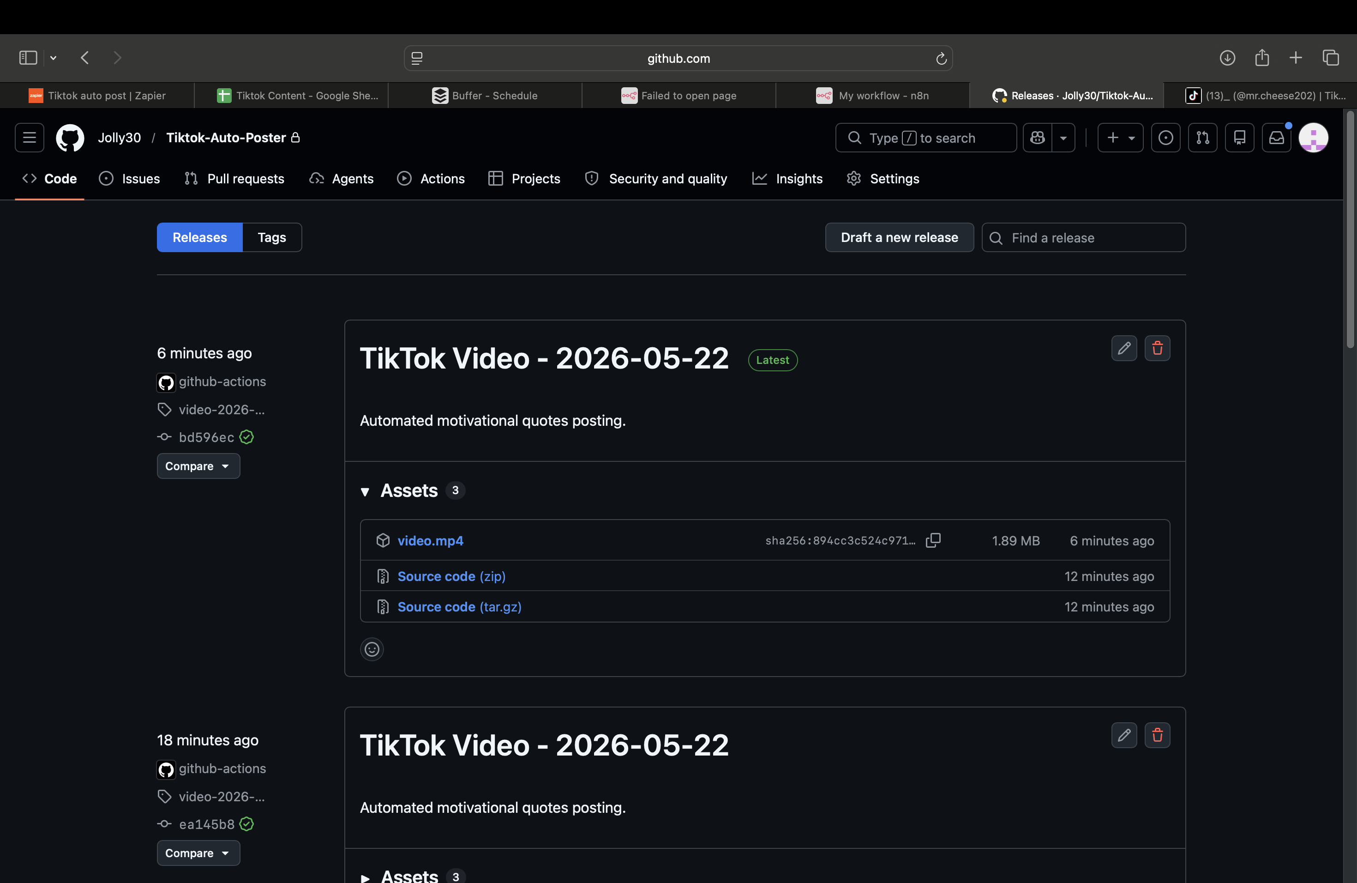1357x883 pixels.
Task: Edit the 18 minutes ago release via pencil
Action: [x=1124, y=735]
